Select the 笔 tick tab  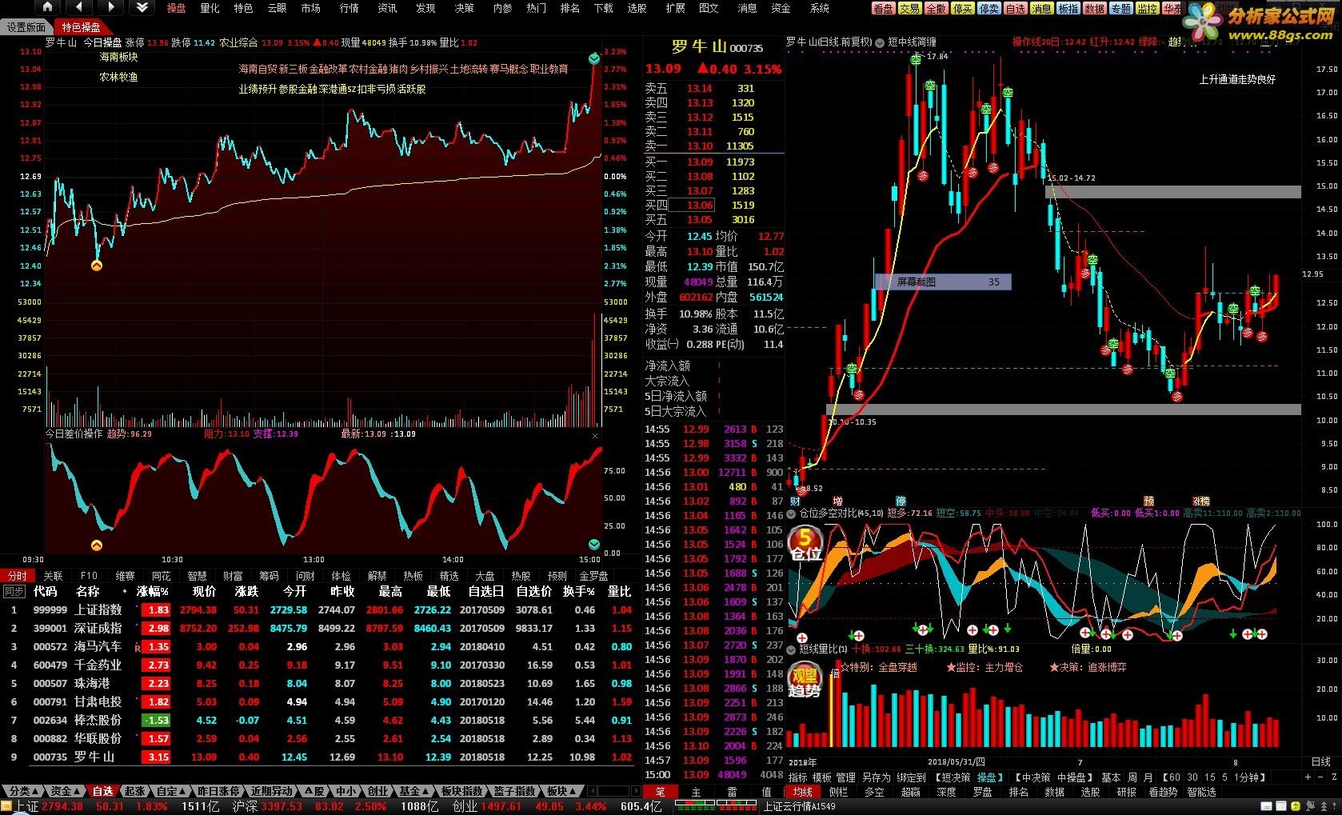pyautogui.click(x=661, y=792)
